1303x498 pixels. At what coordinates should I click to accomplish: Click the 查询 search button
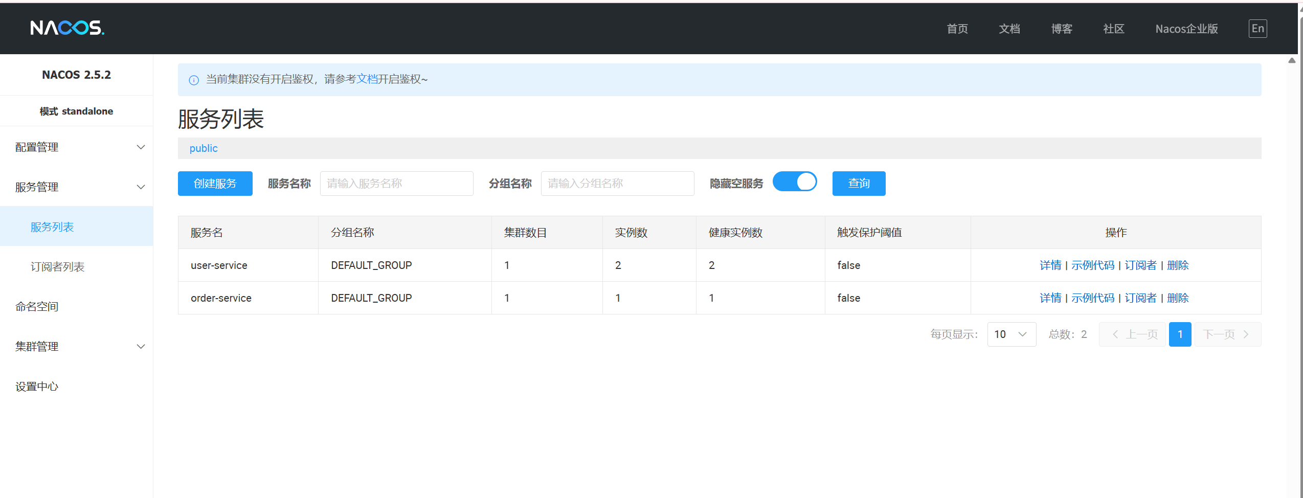click(x=859, y=183)
